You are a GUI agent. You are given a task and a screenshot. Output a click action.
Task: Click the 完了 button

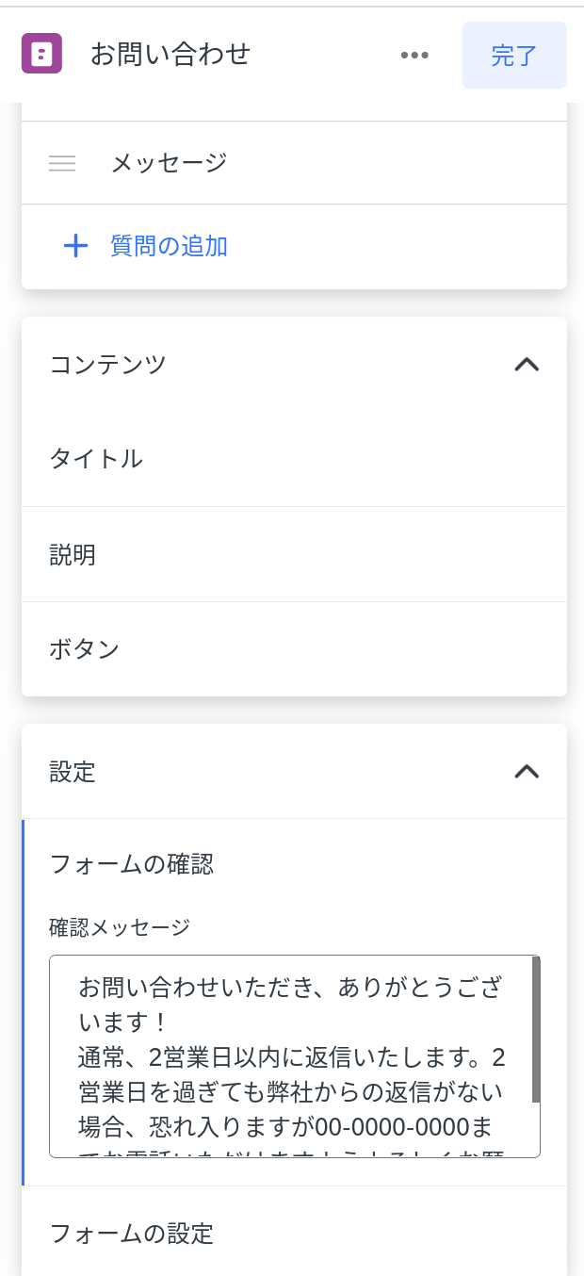(514, 55)
